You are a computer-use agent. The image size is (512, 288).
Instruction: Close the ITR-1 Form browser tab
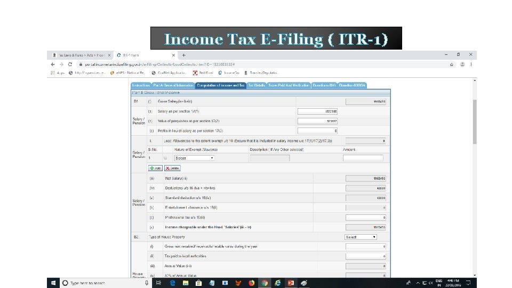(173, 55)
